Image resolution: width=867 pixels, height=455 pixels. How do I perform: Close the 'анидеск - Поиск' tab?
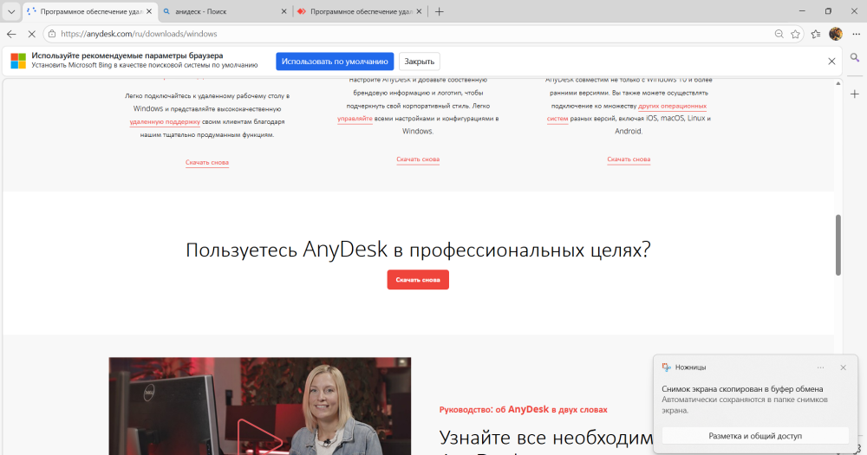click(x=284, y=11)
